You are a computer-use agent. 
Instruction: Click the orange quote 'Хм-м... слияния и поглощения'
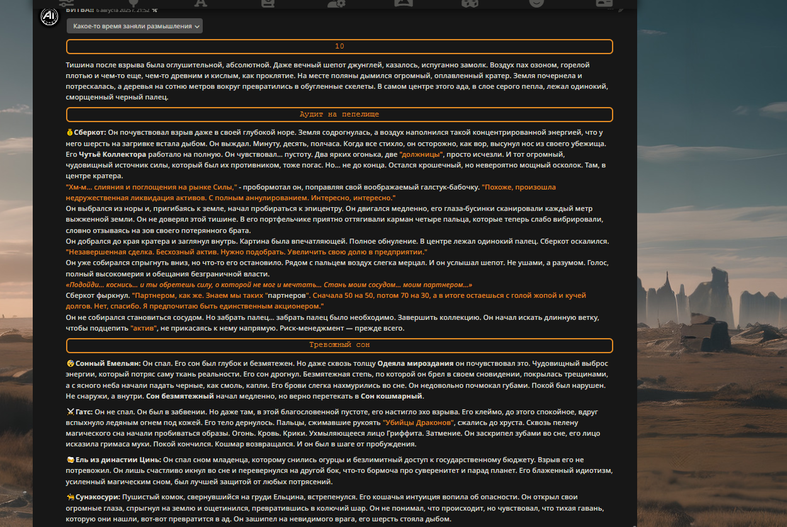coord(151,187)
